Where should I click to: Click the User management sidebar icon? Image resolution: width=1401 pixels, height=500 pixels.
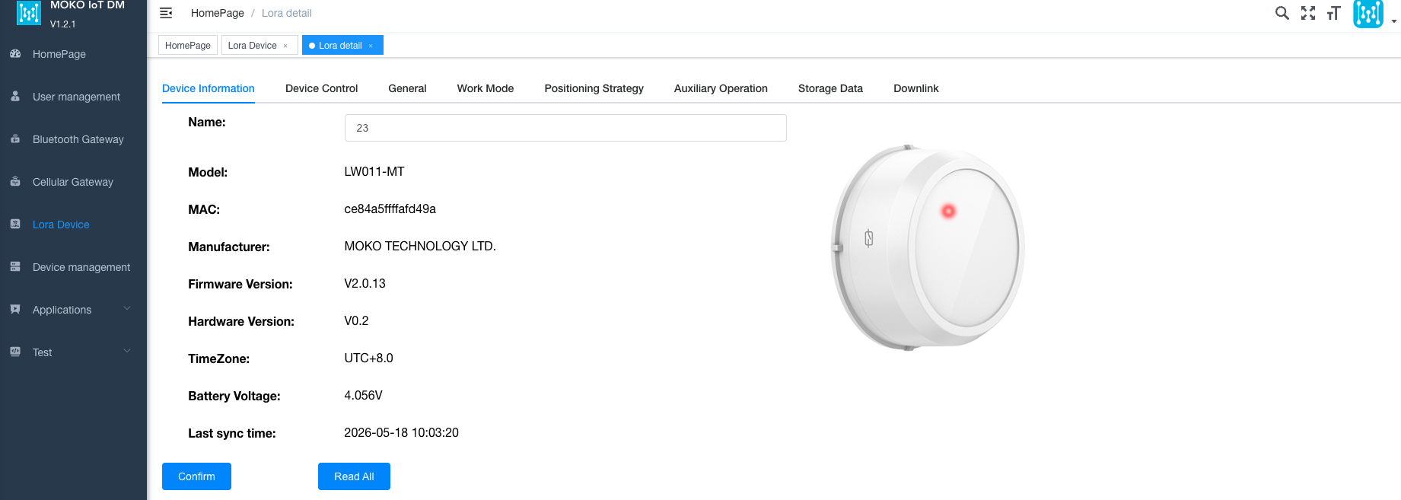(x=15, y=97)
